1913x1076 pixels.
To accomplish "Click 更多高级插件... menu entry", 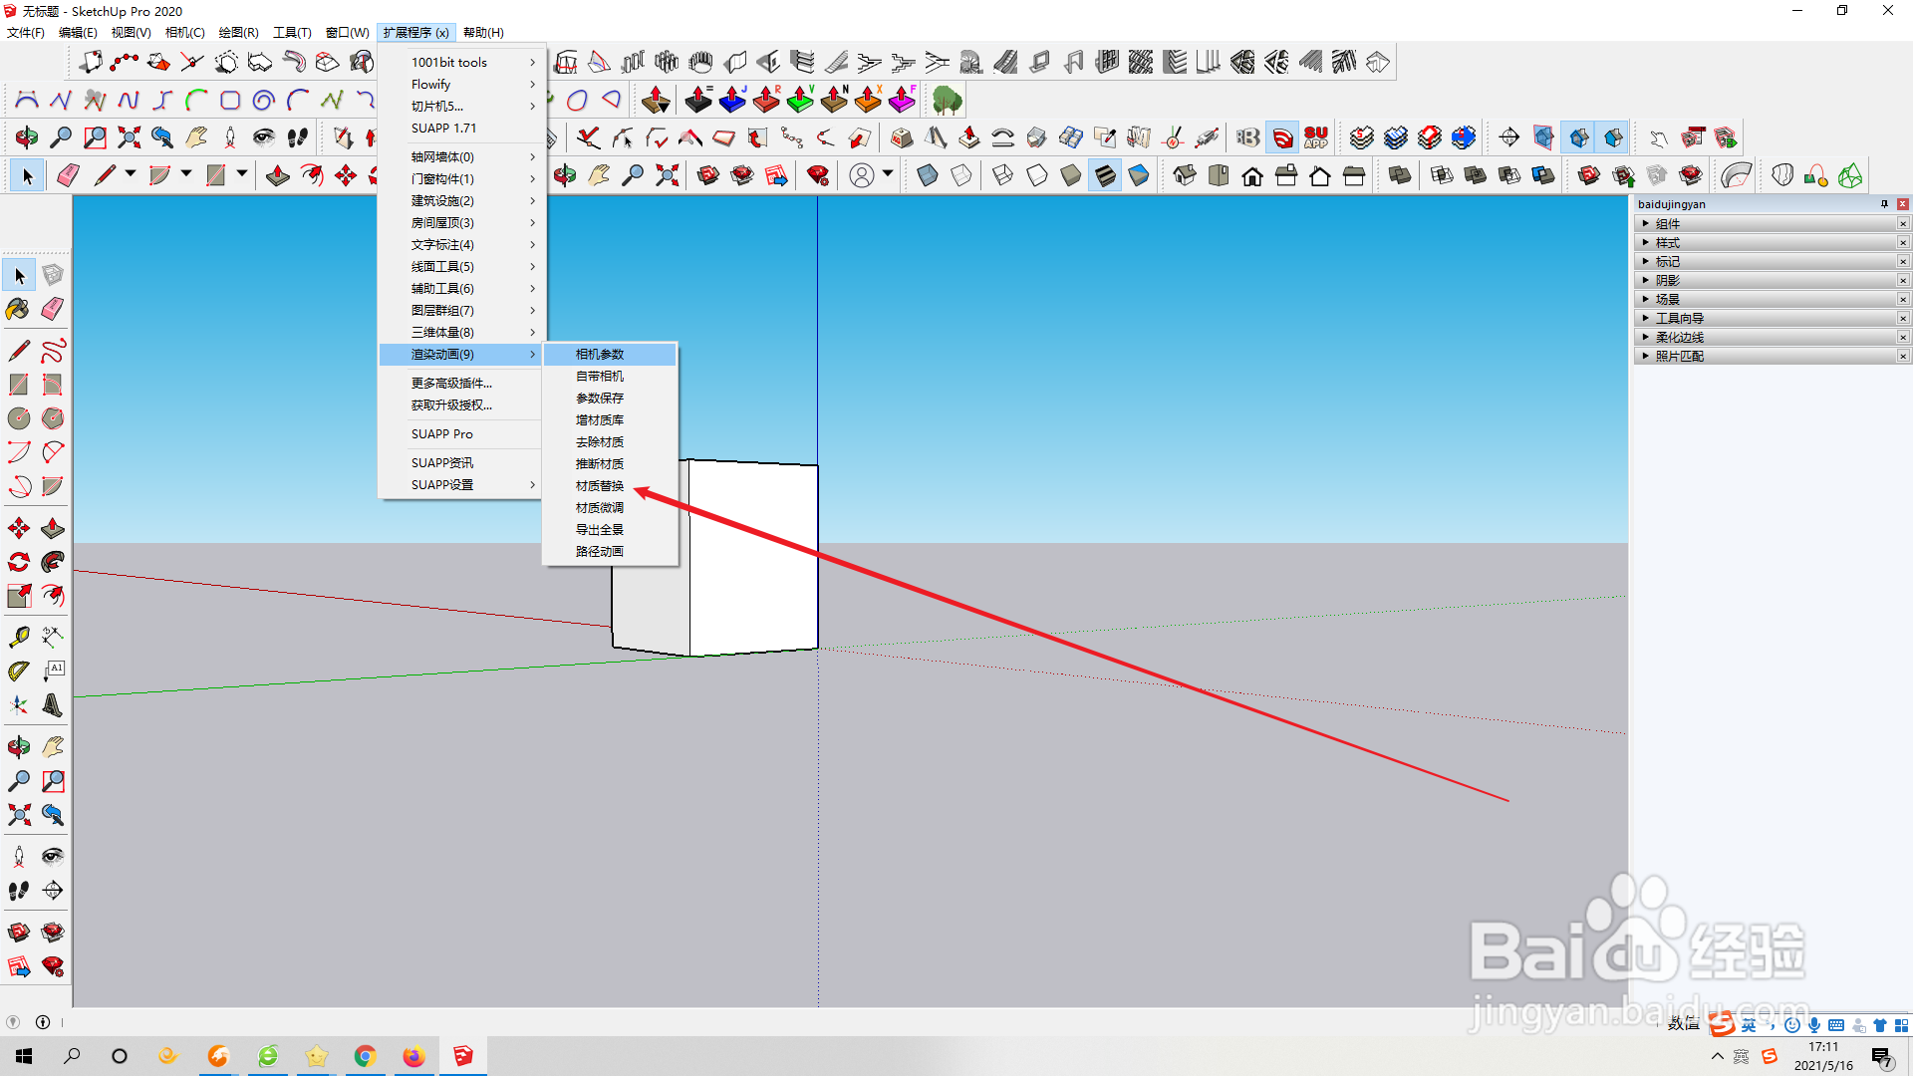I will click(x=451, y=384).
